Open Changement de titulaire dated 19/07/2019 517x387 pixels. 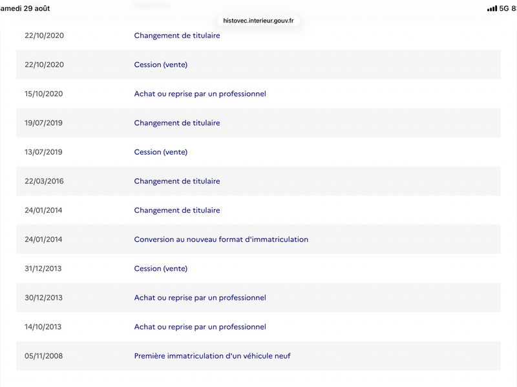[x=177, y=123]
